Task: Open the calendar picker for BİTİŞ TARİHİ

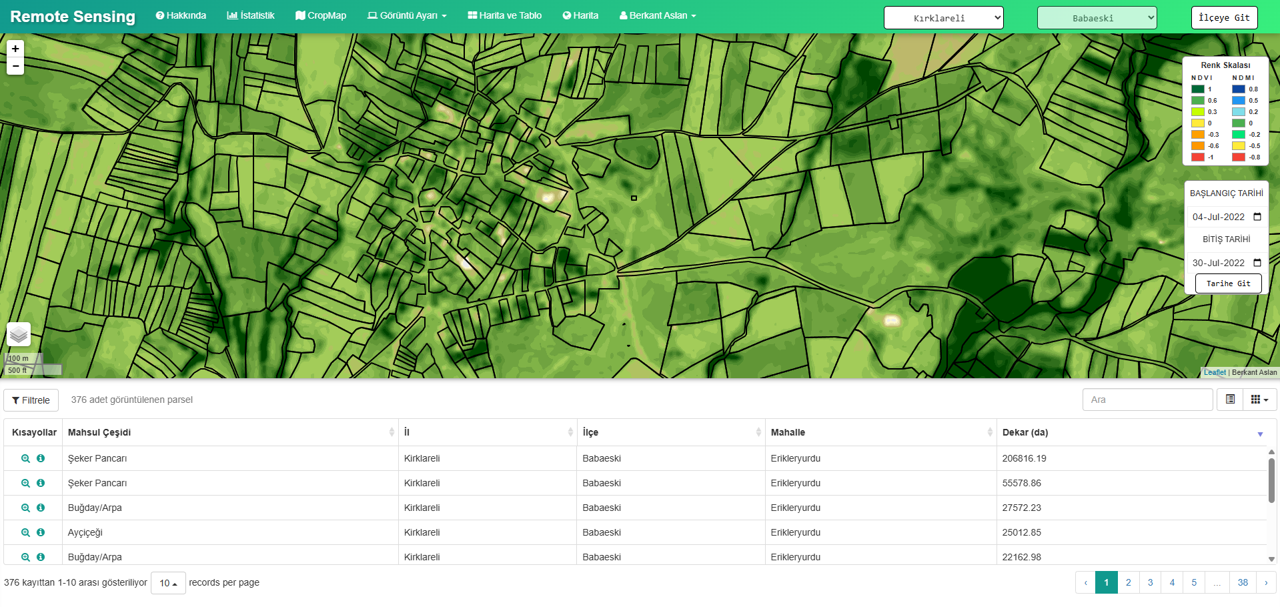Action: (1257, 263)
